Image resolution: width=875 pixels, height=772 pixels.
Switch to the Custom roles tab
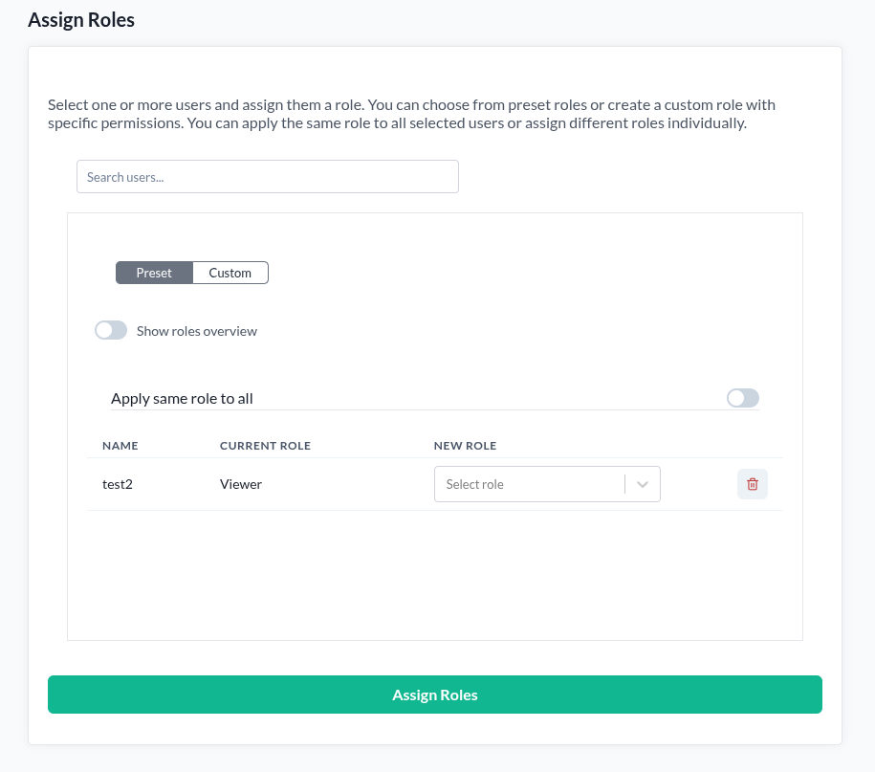230,273
